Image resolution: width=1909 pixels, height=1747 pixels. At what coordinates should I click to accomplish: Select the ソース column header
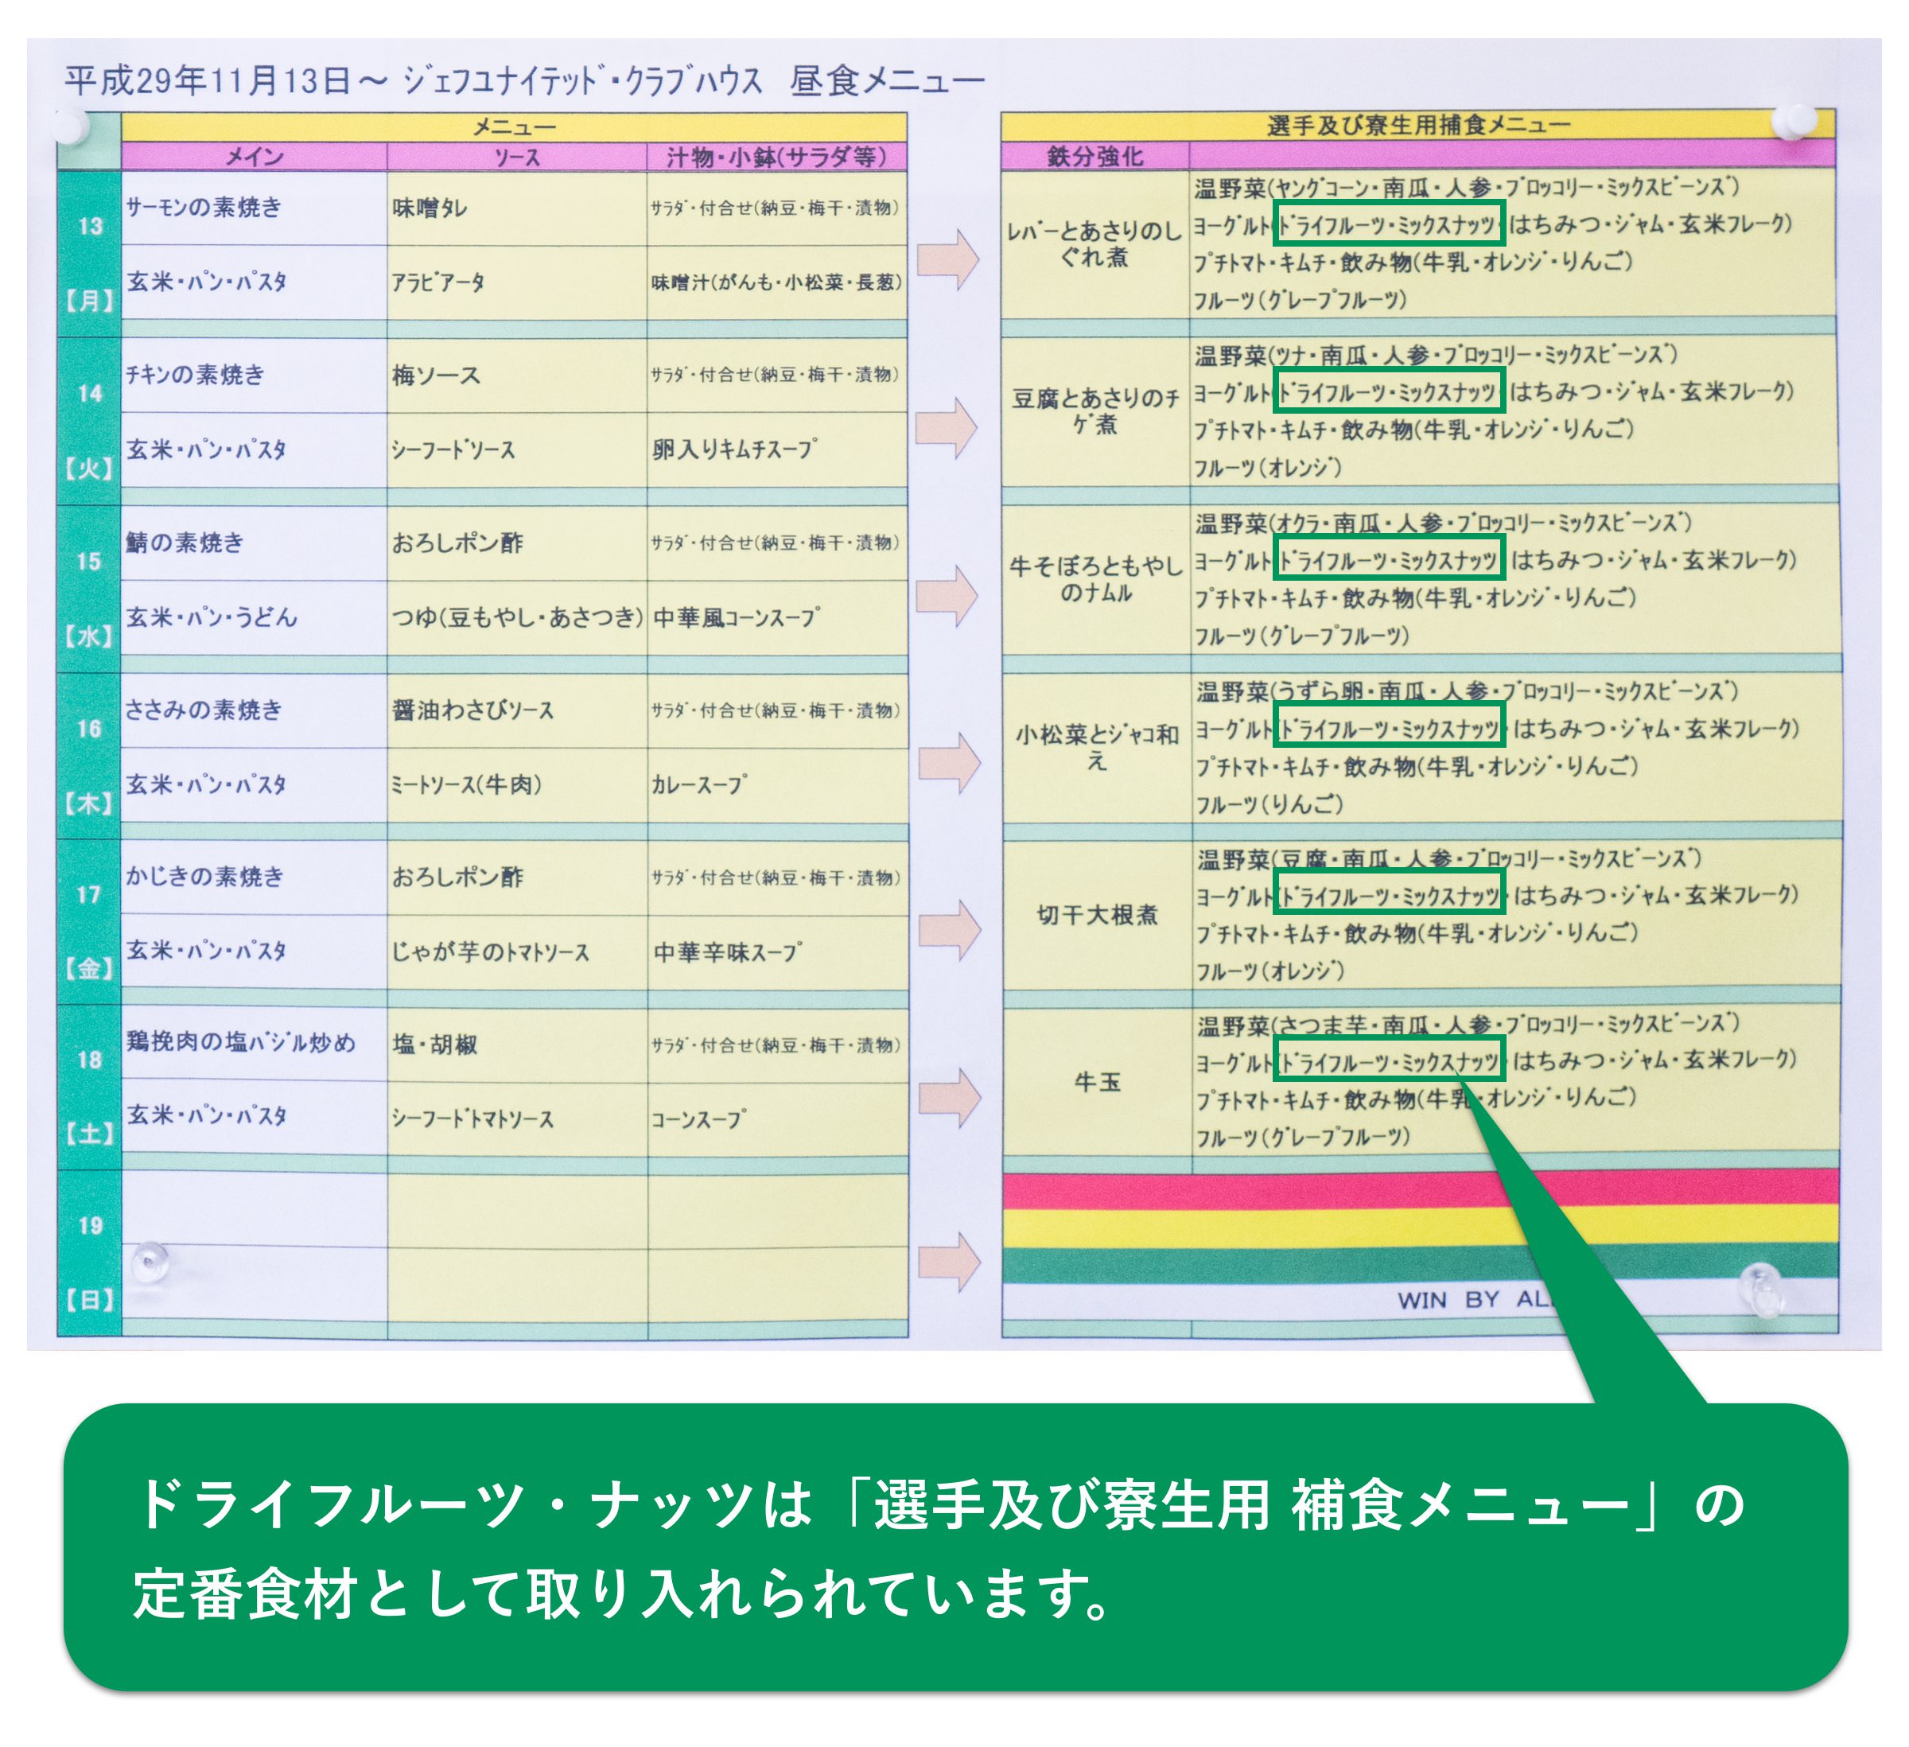click(516, 156)
